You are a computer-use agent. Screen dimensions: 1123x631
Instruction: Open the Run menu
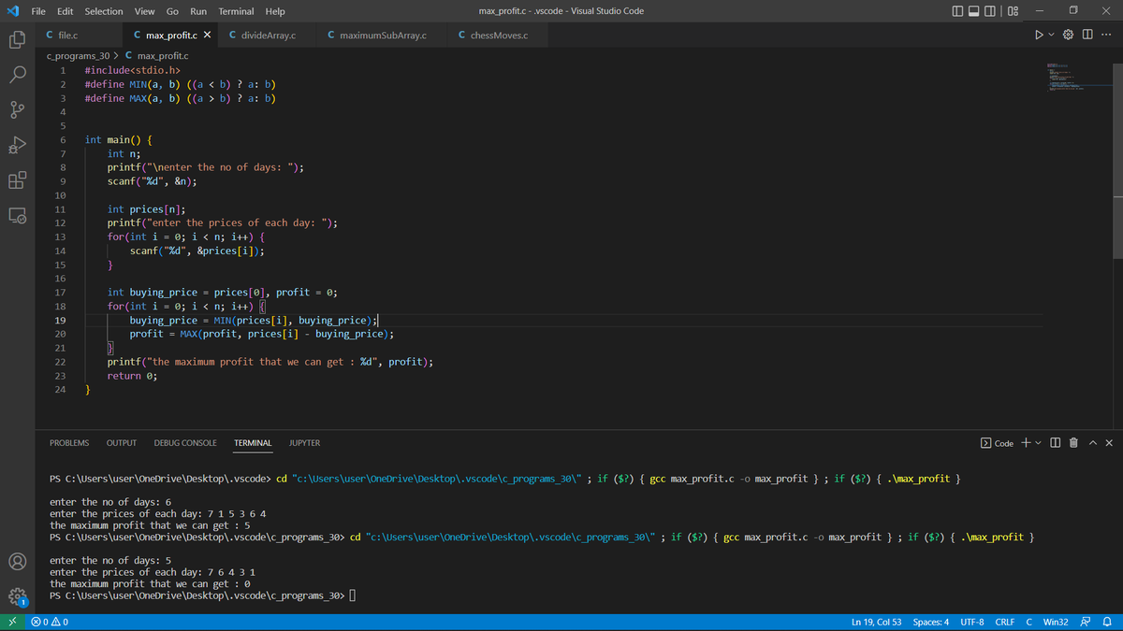pos(198,11)
